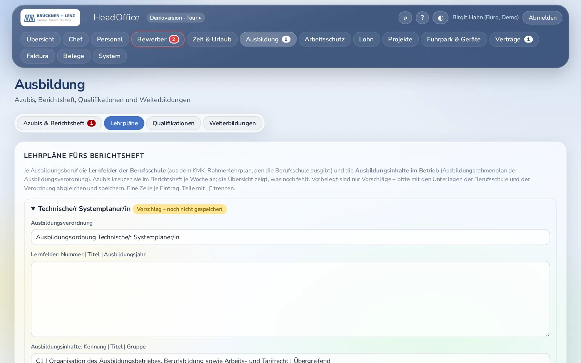The image size is (581, 363).
Task: Switch to the Qualifikationen tab
Action: click(x=174, y=123)
